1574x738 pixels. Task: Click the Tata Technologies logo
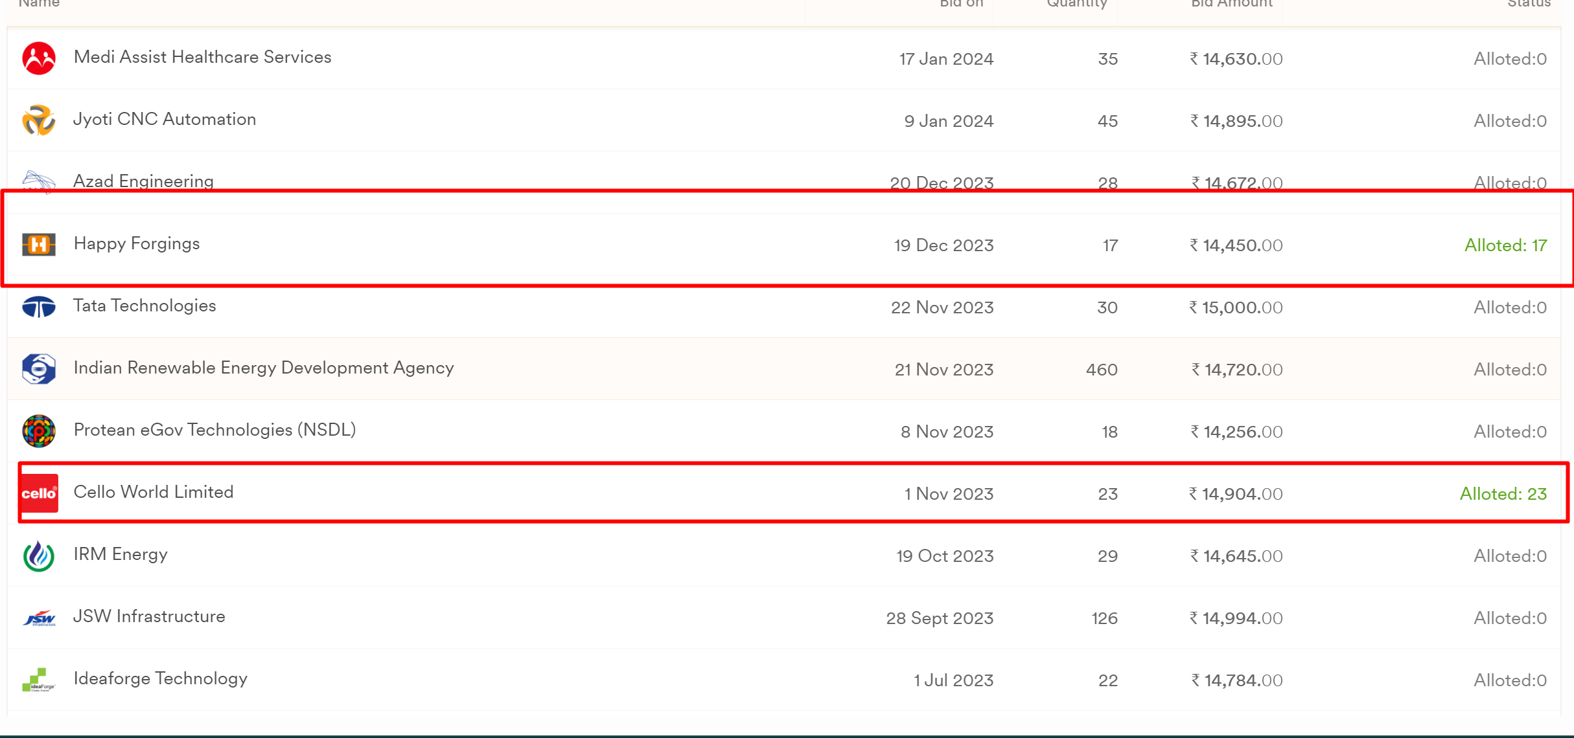click(x=39, y=307)
